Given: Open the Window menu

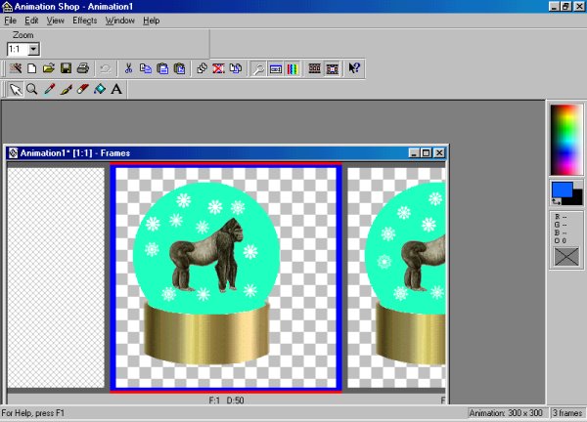Looking at the screenshot, I should click(120, 21).
